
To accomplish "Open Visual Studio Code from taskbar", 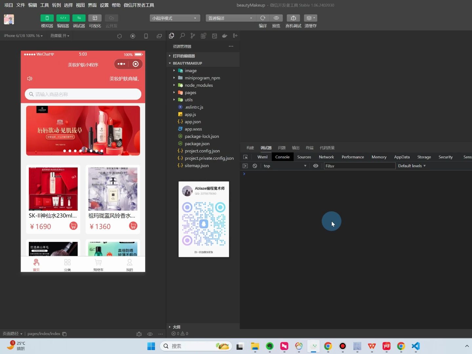I will pos(416,346).
